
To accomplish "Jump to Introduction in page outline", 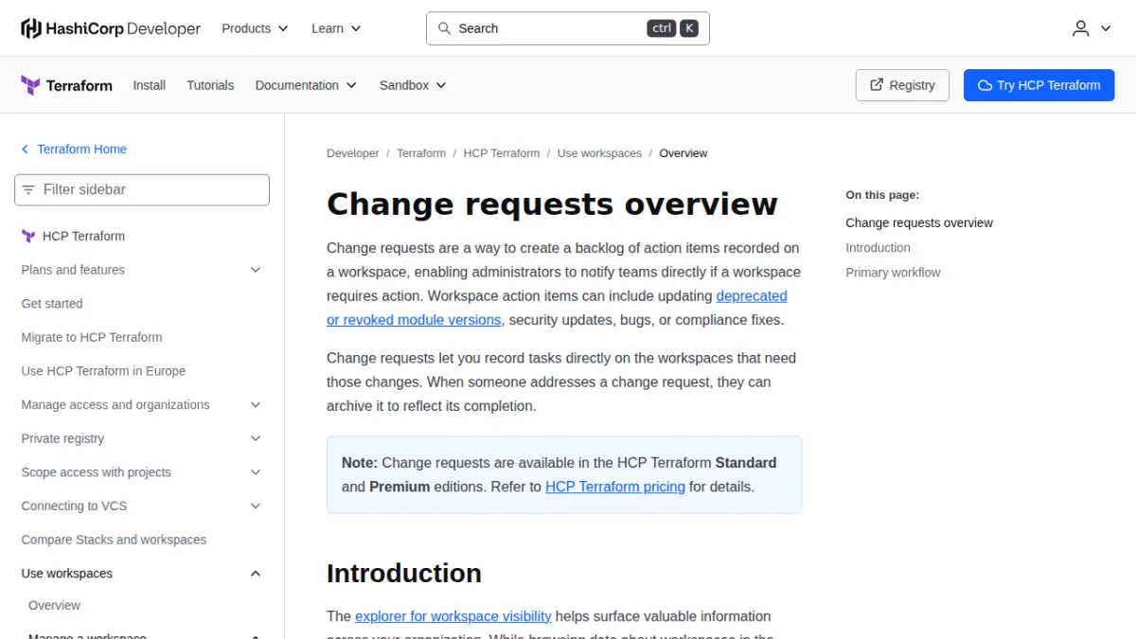I will [x=878, y=248].
